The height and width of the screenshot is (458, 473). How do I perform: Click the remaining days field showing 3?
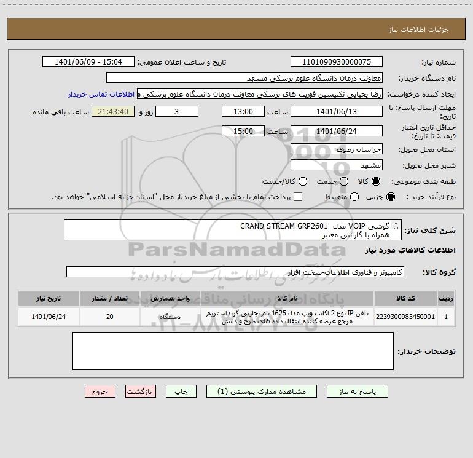click(177, 111)
